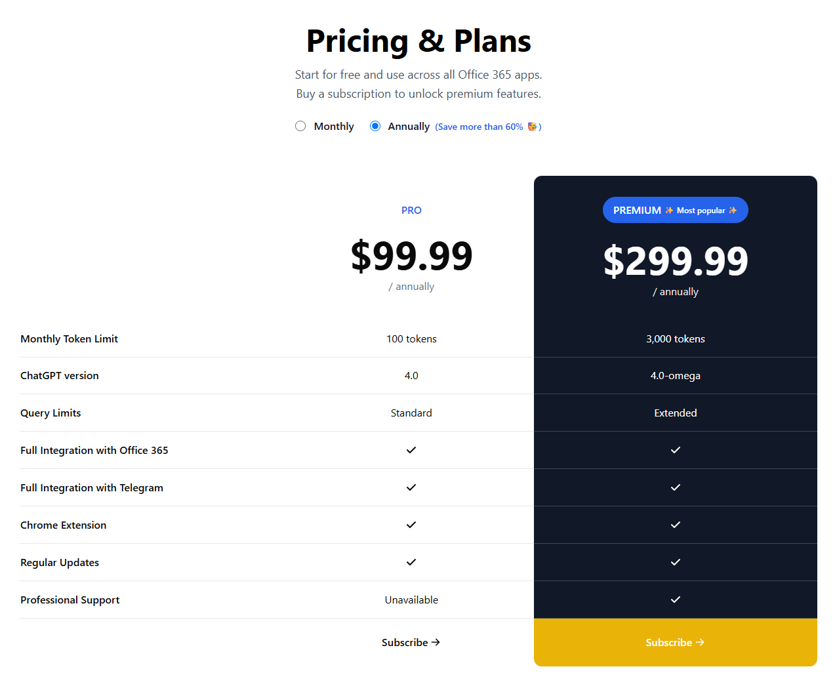
Task: Click the party emoji beside Save more than 60%
Action: [x=533, y=127]
